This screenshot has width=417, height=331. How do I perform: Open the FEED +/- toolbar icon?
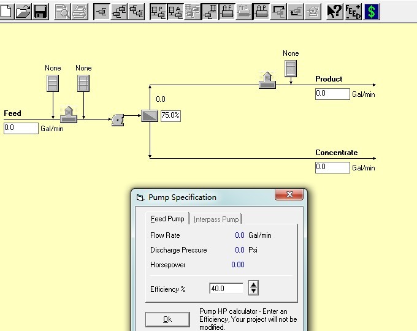coord(353,12)
